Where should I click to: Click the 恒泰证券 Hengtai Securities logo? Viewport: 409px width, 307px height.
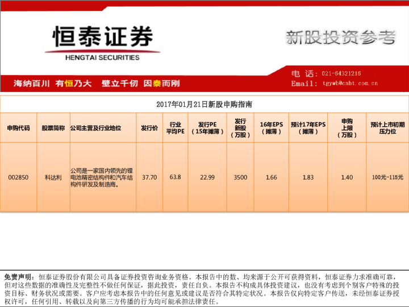(x=102, y=43)
